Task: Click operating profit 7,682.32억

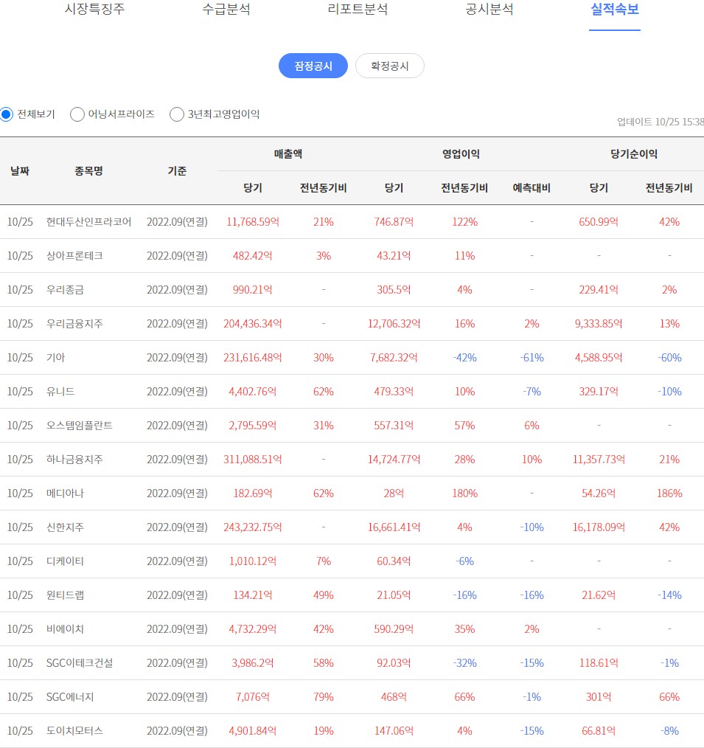Action: click(394, 357)
